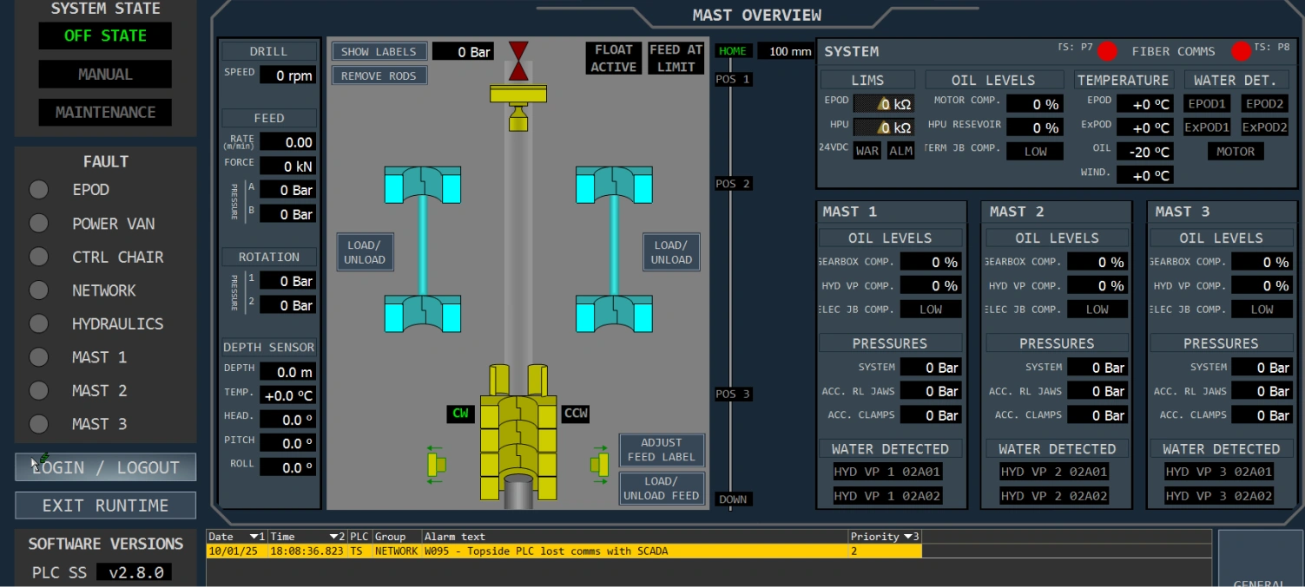Click the Alarm text column header
This screenshot has height=587, width=1305.
[635, 537]
